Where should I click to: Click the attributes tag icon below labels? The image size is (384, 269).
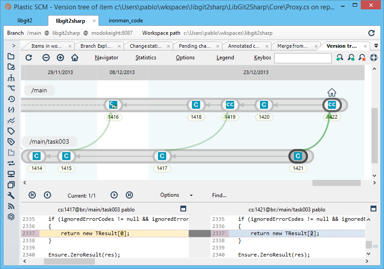[x=11, y=141]
